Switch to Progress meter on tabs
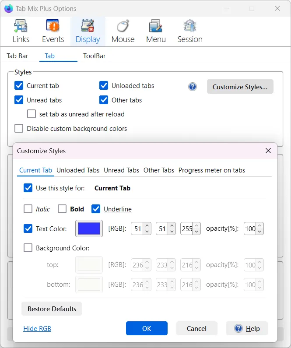Image resolution: width=291 pixels, height=348 pixels. click(x=212, y=170)
